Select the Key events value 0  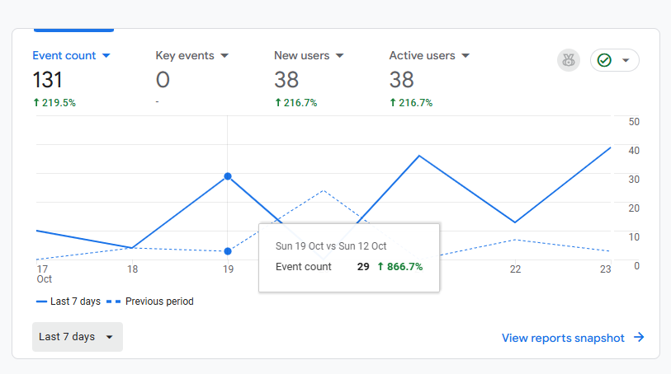pyautogui.click(x=163, y=80)
